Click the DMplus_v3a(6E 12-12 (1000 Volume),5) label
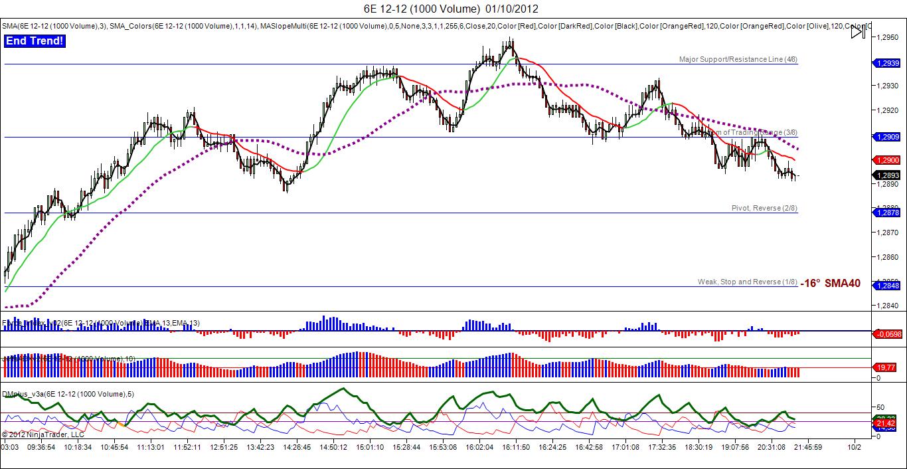The height and width of the screenshot is (469, 907). click(x=68, y=394)
